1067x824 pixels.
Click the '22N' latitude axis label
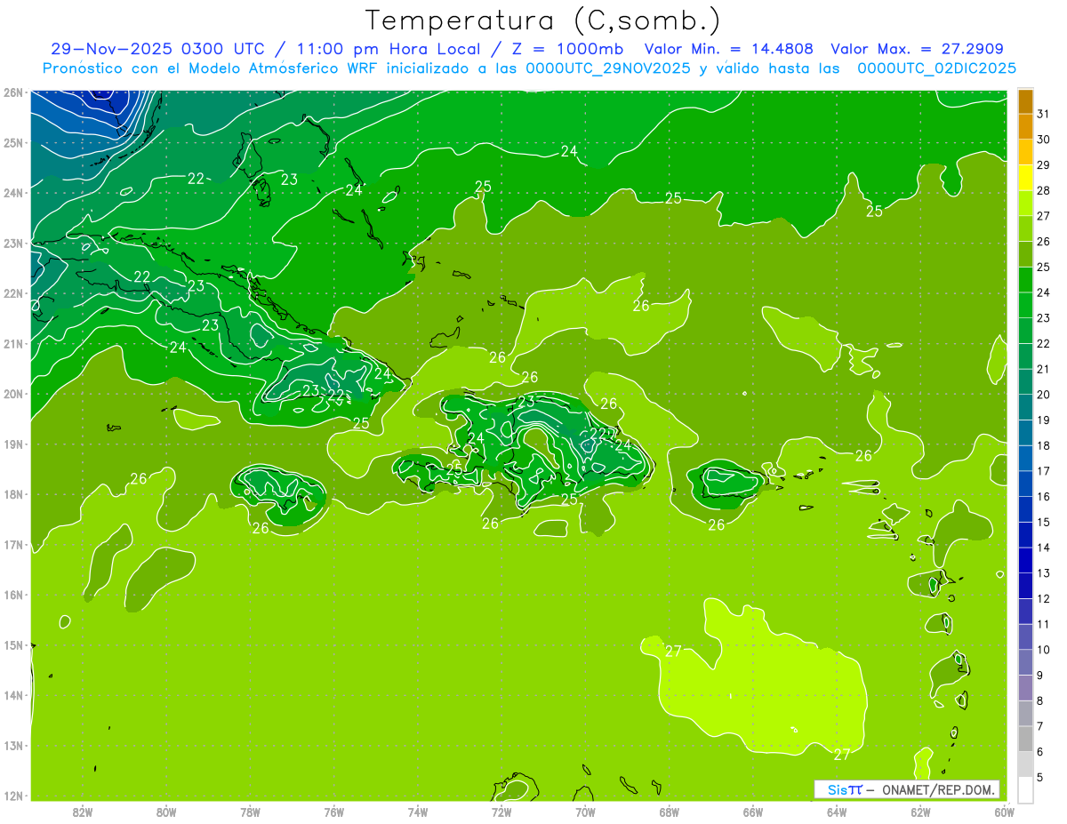click(x=13, y=293)
